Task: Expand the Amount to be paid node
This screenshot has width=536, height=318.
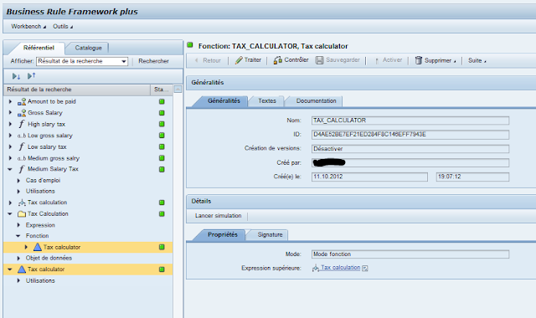Action: 10,101
